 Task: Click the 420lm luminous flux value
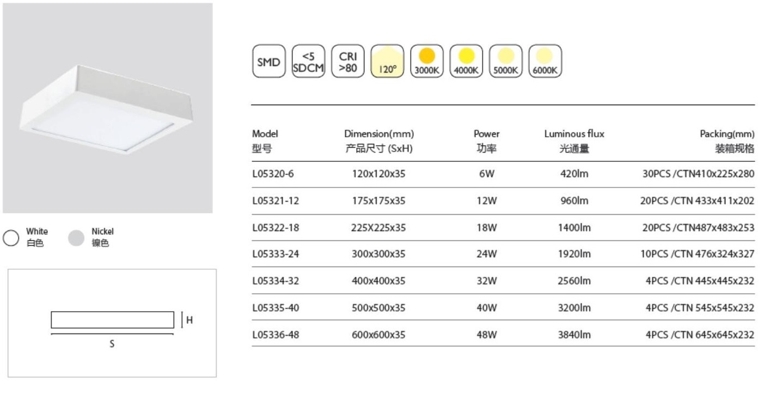tap(574, 174)
